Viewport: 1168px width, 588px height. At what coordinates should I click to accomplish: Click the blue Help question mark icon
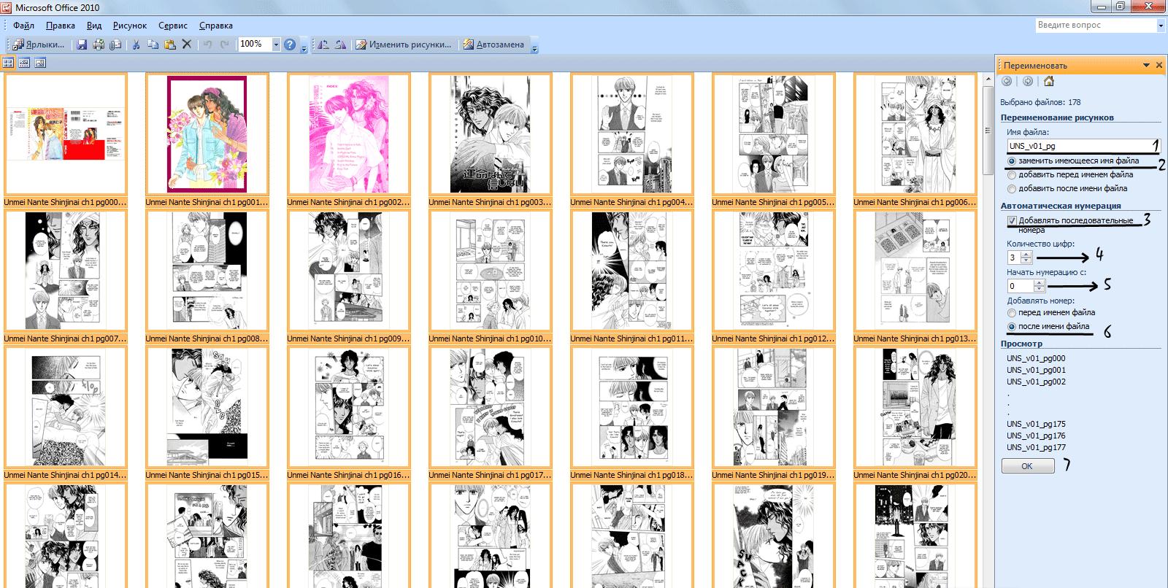point(290,45)
